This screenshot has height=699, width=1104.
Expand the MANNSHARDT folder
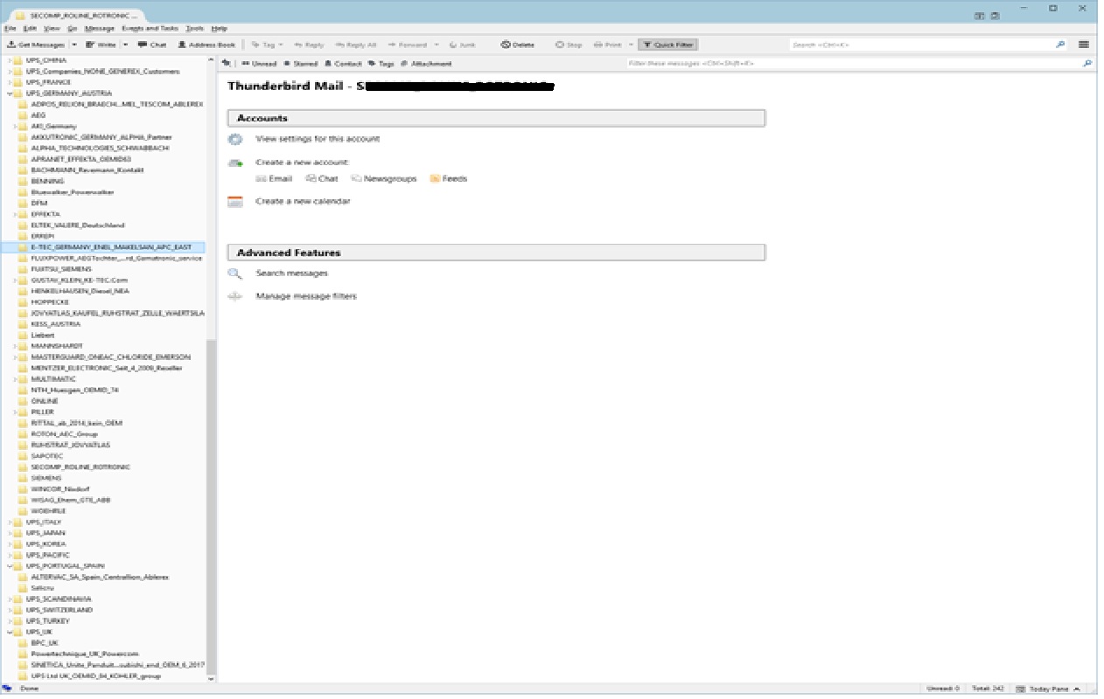click(x=15, y=346)
